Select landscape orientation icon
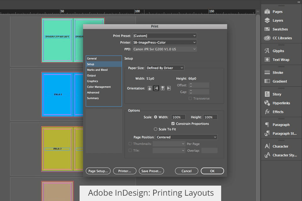This screenshot has width=302, height=201. [156, 88]
